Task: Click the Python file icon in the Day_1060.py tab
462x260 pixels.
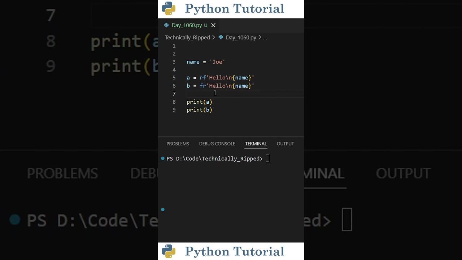Action: coord(166,25)
